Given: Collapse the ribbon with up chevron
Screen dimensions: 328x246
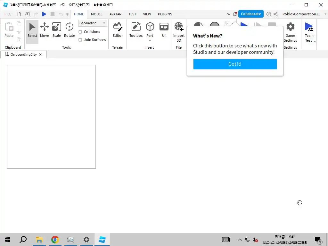Looking at the screenshot, I should (x=228, y=14).
